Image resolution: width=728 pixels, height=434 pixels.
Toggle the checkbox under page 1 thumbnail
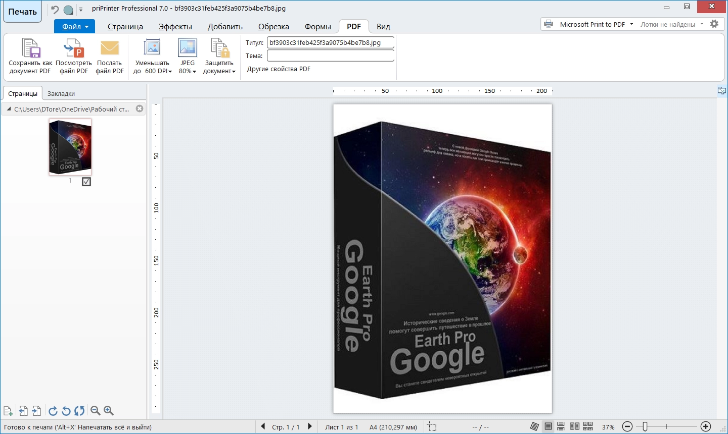tap(86, 182)
